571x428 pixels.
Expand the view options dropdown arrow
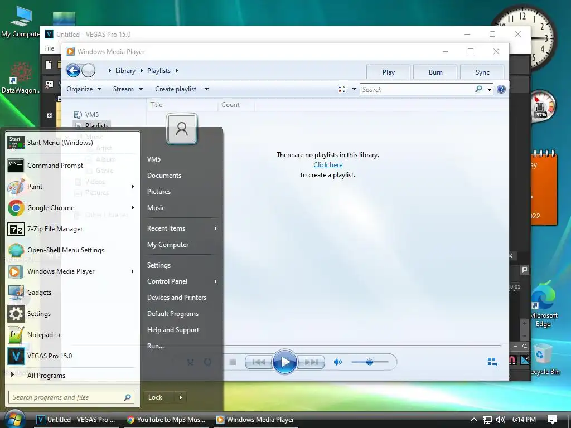[x=354, y=89]
